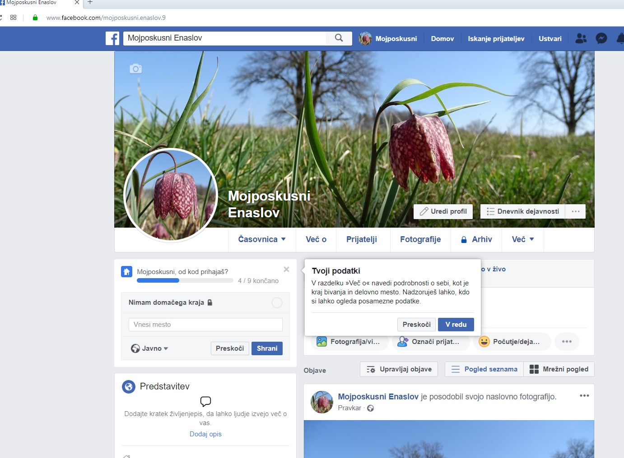Open the Prijatelji tab
This screenshot has width=624, height=458.
point(361,239)
